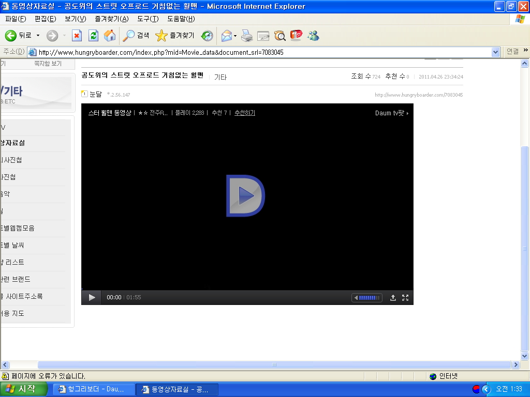Open the 도구(T) menu
This screenshot has height=397, width=530.
[148, 19]
